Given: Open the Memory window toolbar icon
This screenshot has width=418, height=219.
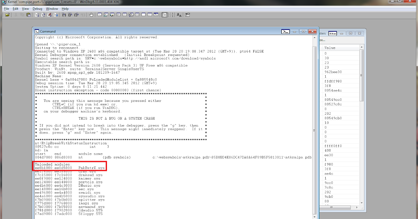Looking at the screenshot, I should (124, 15).
